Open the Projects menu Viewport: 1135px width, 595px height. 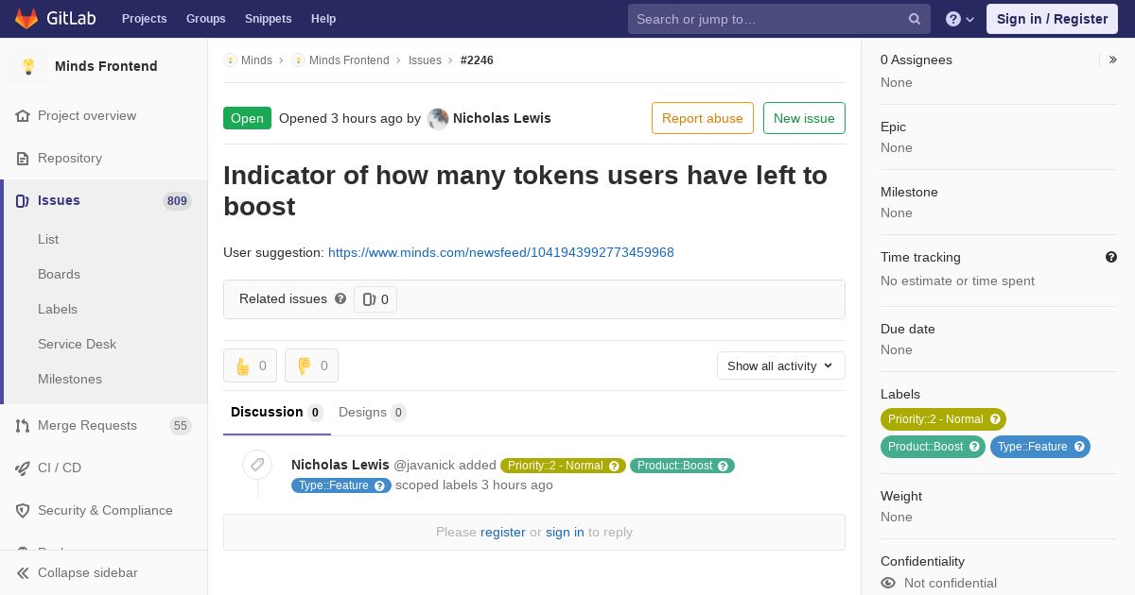click(144, 19)
